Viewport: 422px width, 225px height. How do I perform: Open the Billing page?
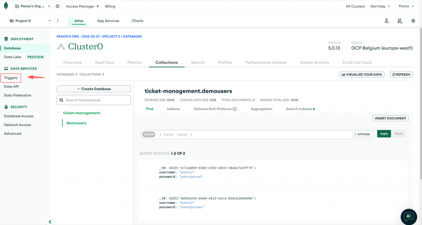point(110,6)
